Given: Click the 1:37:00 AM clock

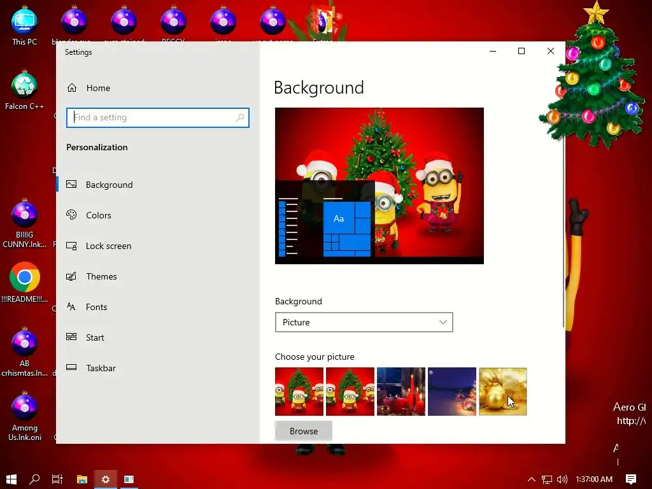Looking at the screenshot, I should pos(594,479).
